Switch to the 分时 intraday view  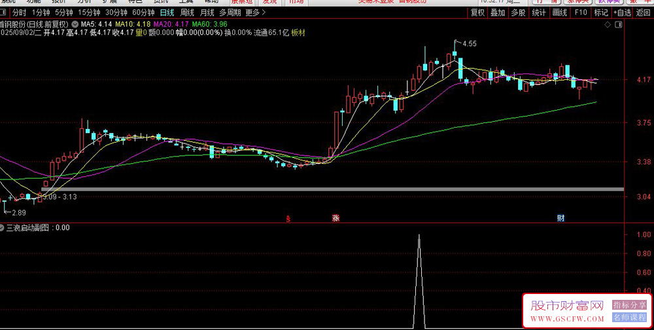[x=19, y=12]
